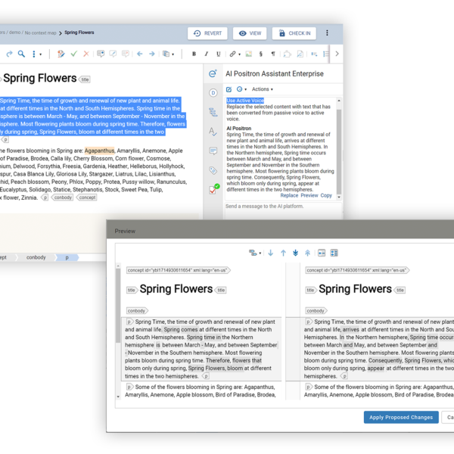Remove comment using the comment-minus icon
This screenshot has height=454, width=454.
[x=126, y=54]
